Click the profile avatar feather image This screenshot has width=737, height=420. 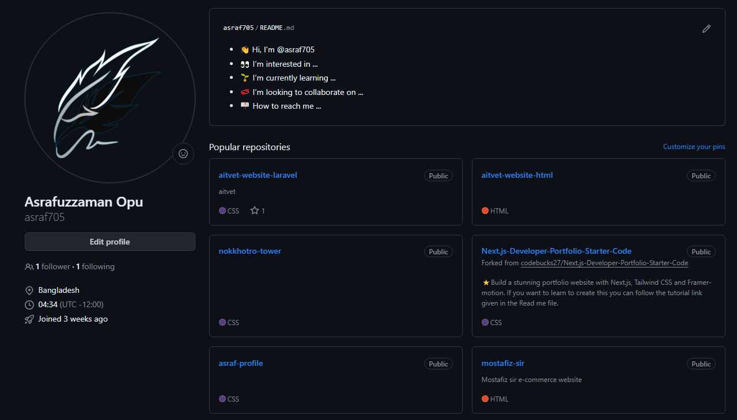[x=110, y=98]
